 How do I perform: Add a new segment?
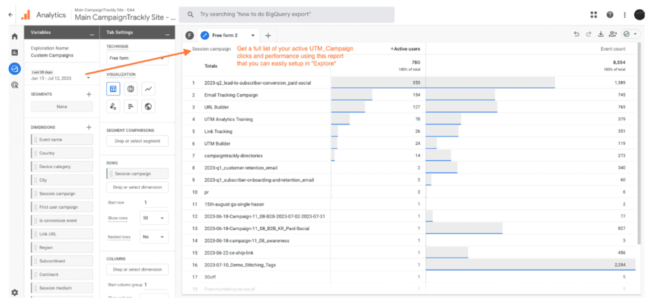tap(89, 94)
